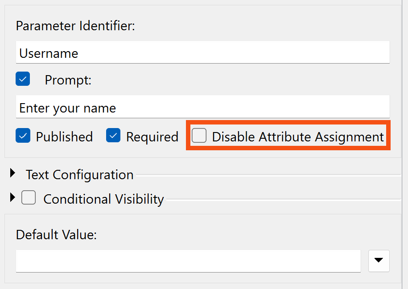Uncheck the Prompt checkbox
The image size is (408, 289).
pyautogui.click(x=23, y=80)
